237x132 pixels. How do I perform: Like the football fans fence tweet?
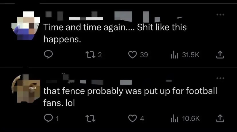point(133,118)
